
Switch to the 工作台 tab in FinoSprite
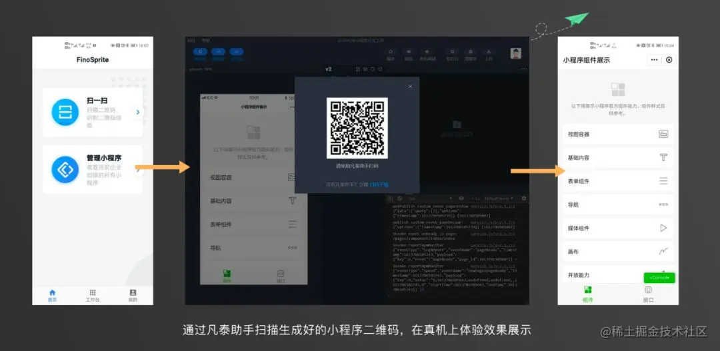(x=93, y=296)
